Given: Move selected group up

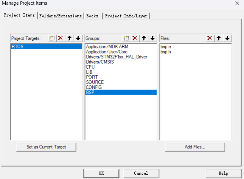Looking at the screenshot, I should pos(144,38).
